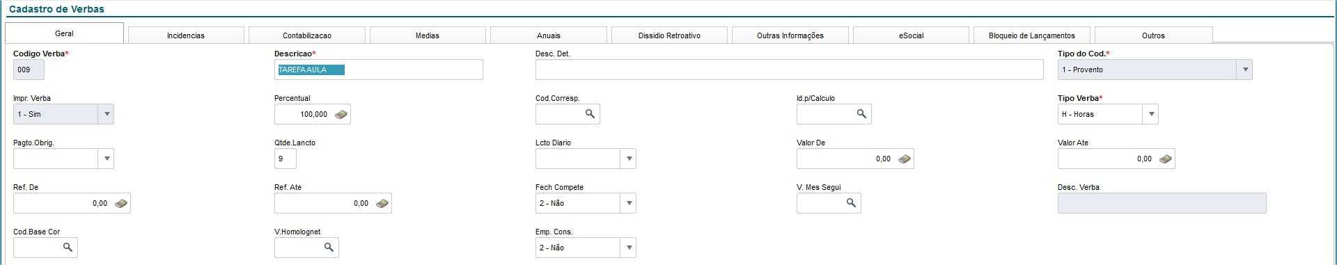This screenshot has width=1337, height=265.
Task: Click calculator icon in Valor De field
Action: point(905,159)
